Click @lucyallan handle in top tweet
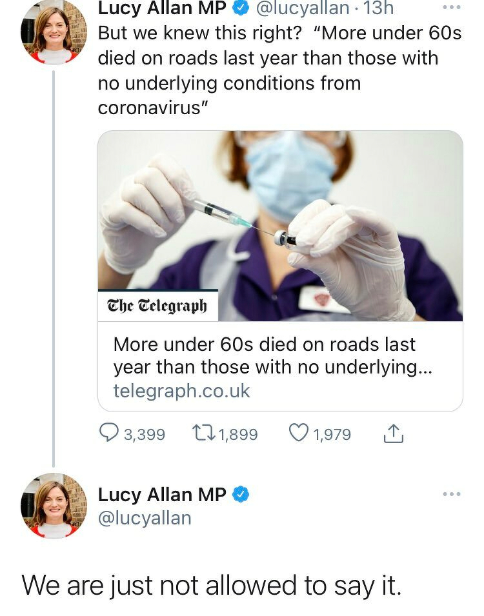The width and height of the screenshot is (484, 616). pyautogui.click(x=302, y=9)
